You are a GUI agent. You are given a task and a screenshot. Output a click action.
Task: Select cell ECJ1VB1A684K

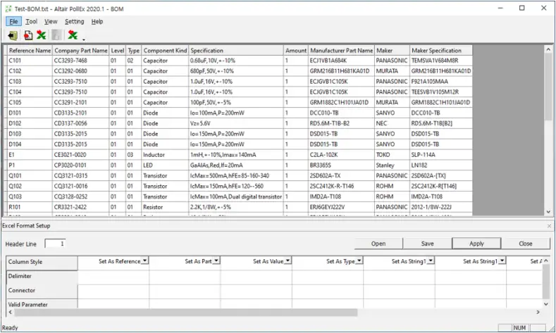(x=342, y=61)
